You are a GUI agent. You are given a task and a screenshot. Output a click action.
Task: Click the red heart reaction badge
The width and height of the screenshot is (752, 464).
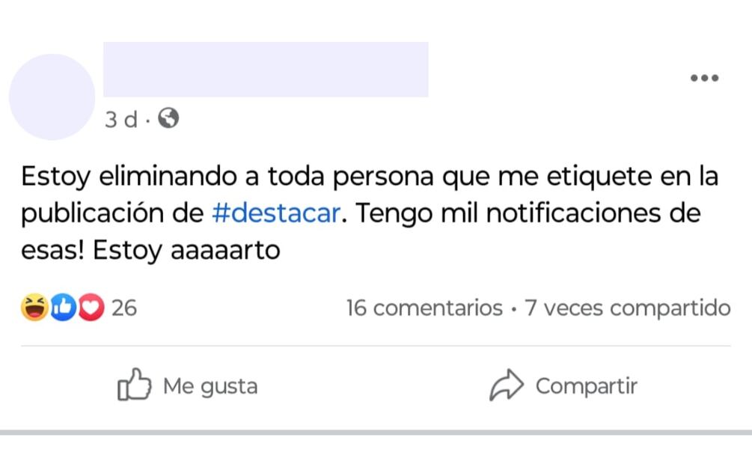click(x=91, y=308)
